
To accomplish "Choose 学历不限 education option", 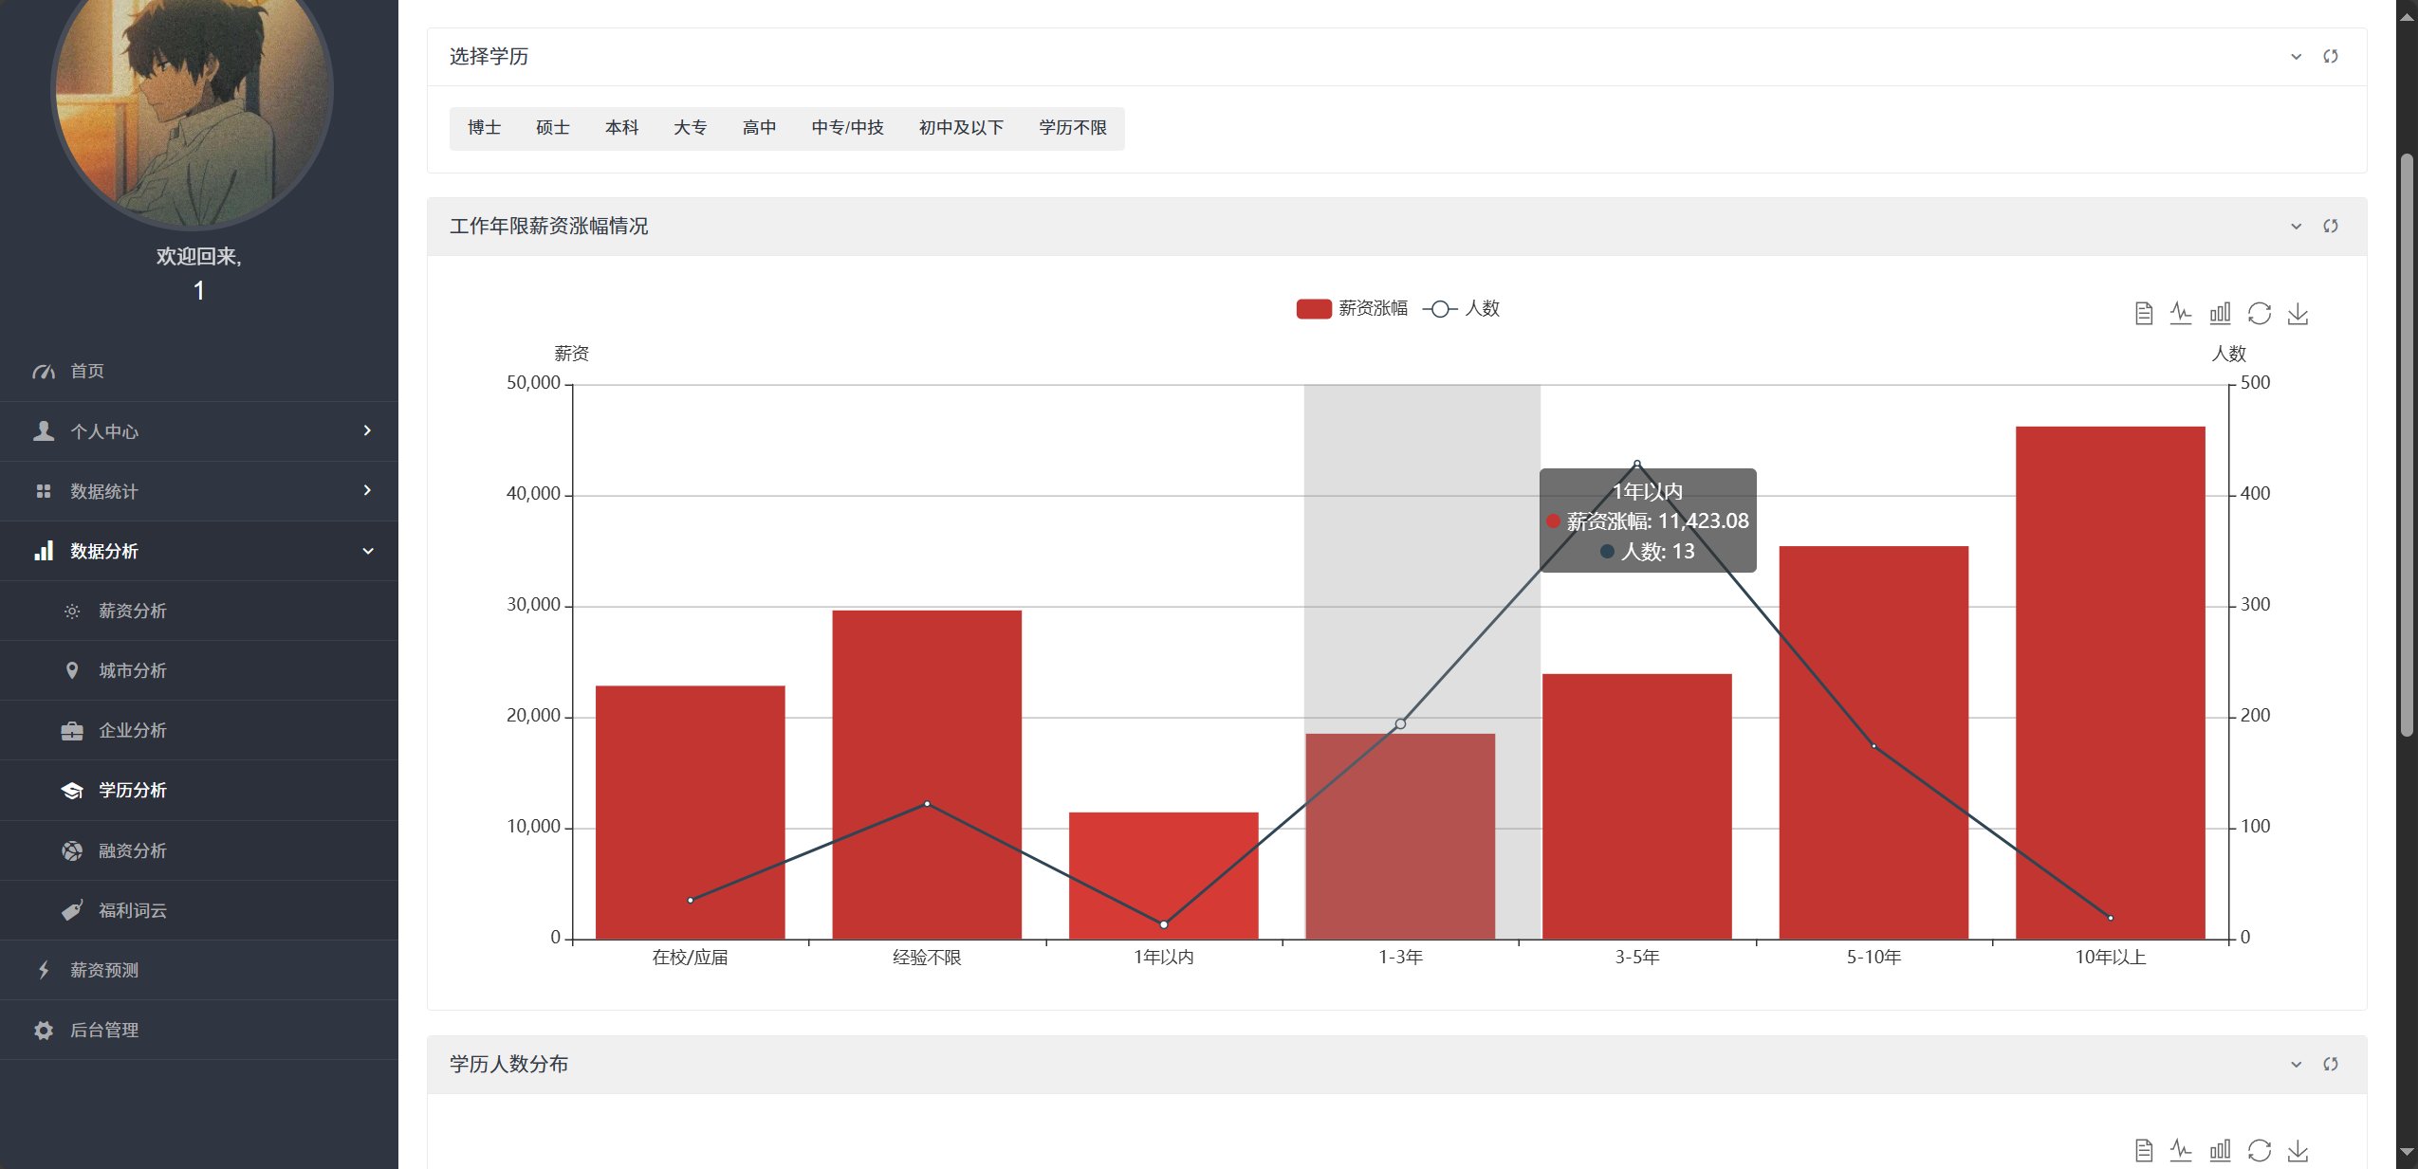I will point(1072,128).
